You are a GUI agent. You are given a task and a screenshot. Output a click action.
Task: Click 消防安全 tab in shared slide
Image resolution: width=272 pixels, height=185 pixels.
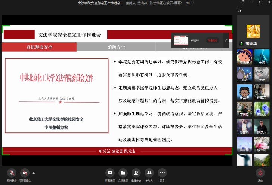pyautogui.click(x=117, y=47)
